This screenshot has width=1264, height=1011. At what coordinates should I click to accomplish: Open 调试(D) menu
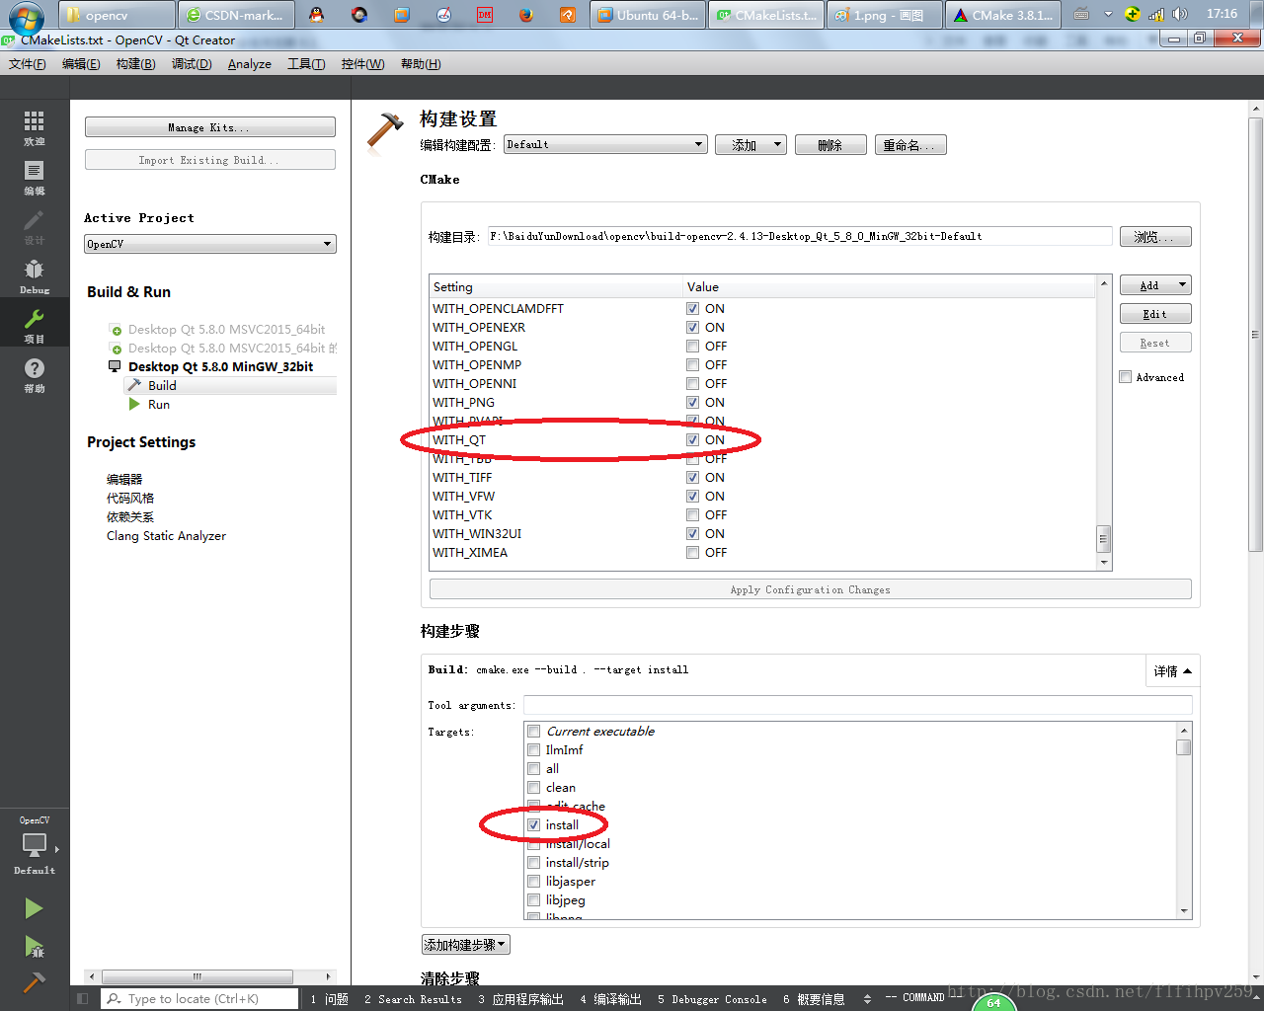click(x=192, y=64)
